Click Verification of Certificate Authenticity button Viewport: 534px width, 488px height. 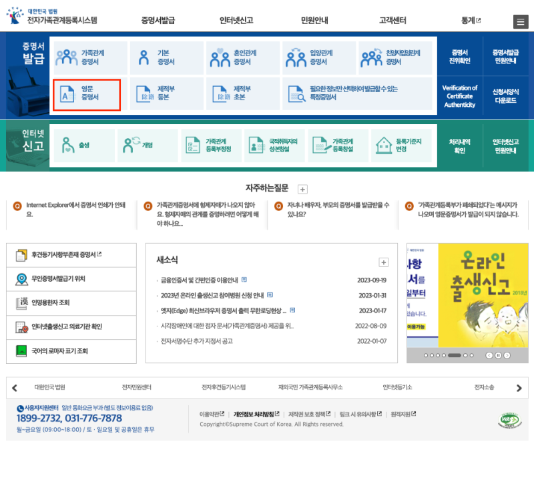[x=460, y=96]
